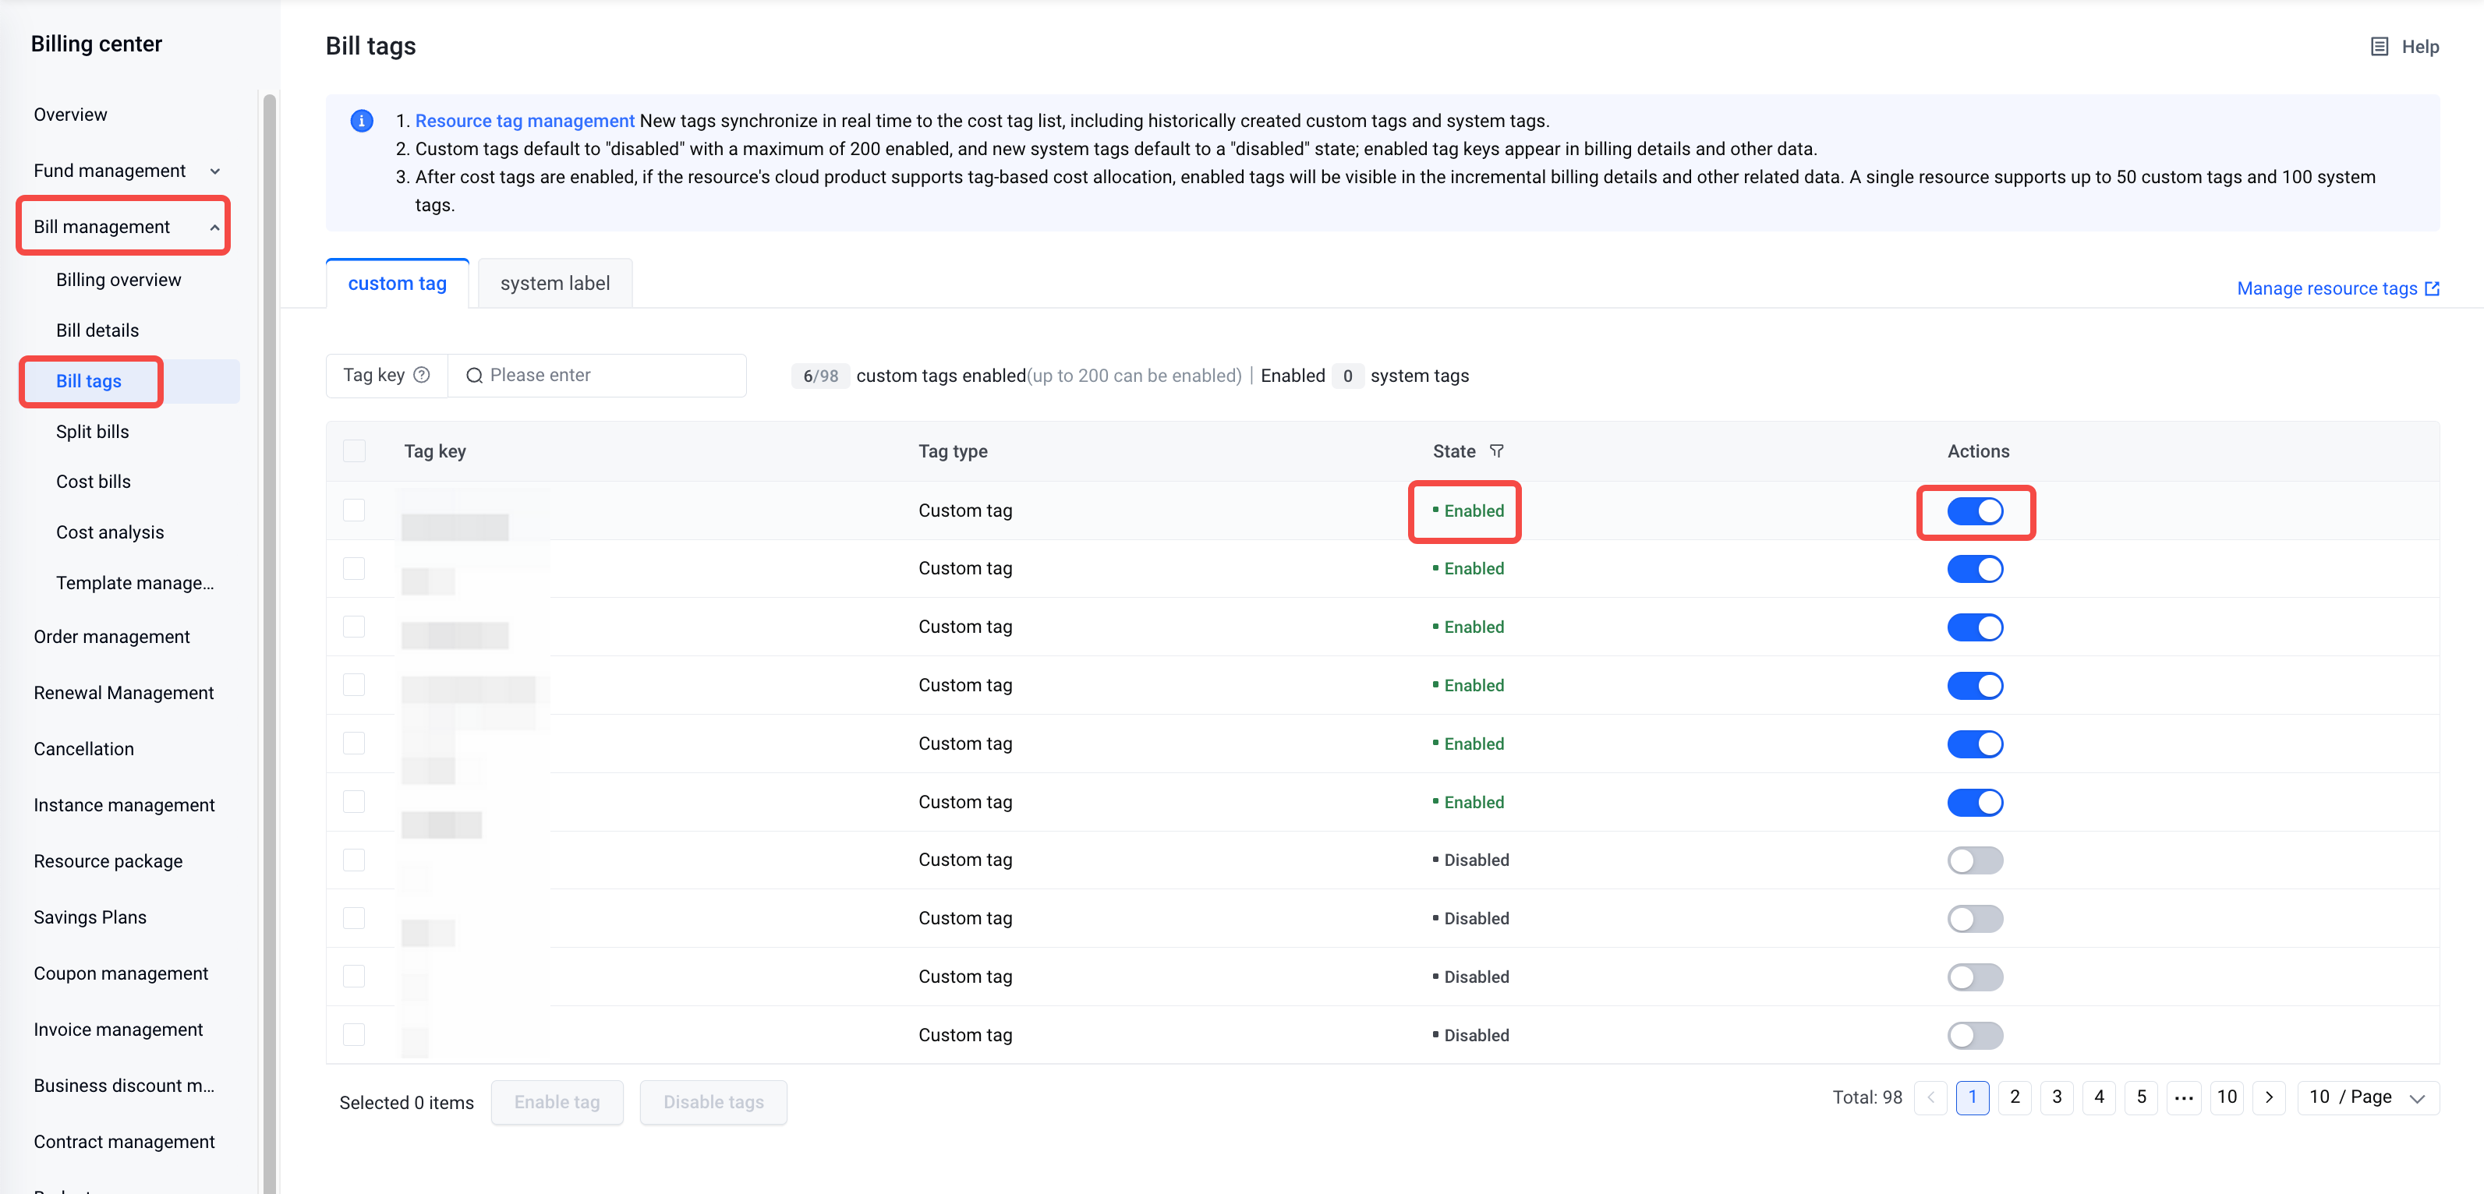
Task: Click the Help document icon
Action: pos(2379,46)
